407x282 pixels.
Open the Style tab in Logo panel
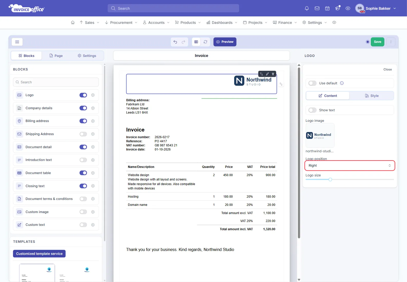(x=372, y=96)
